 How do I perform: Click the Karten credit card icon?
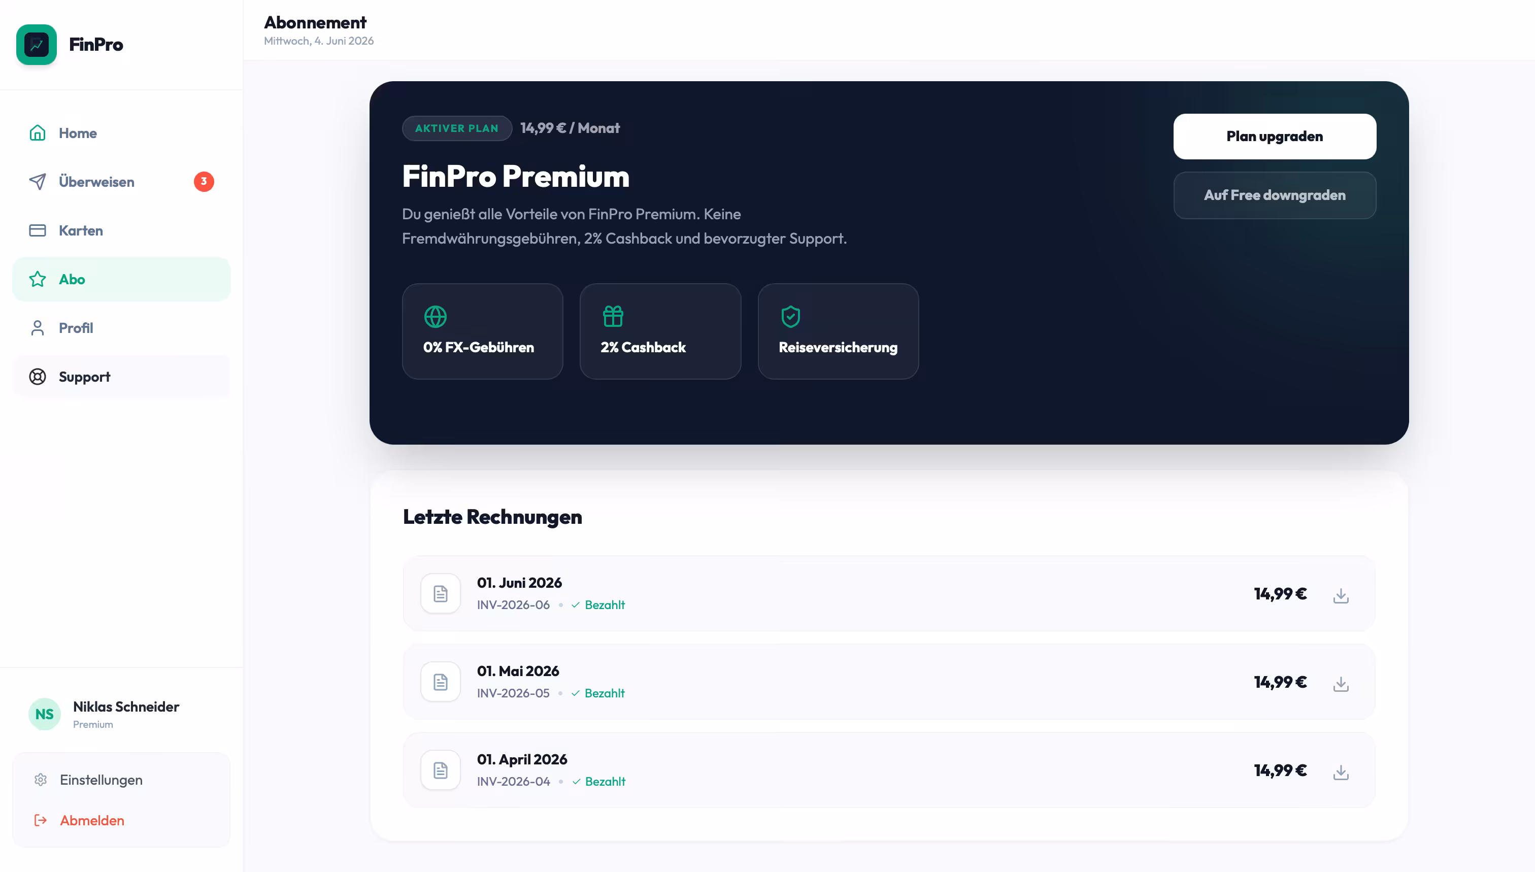(38, 230)
